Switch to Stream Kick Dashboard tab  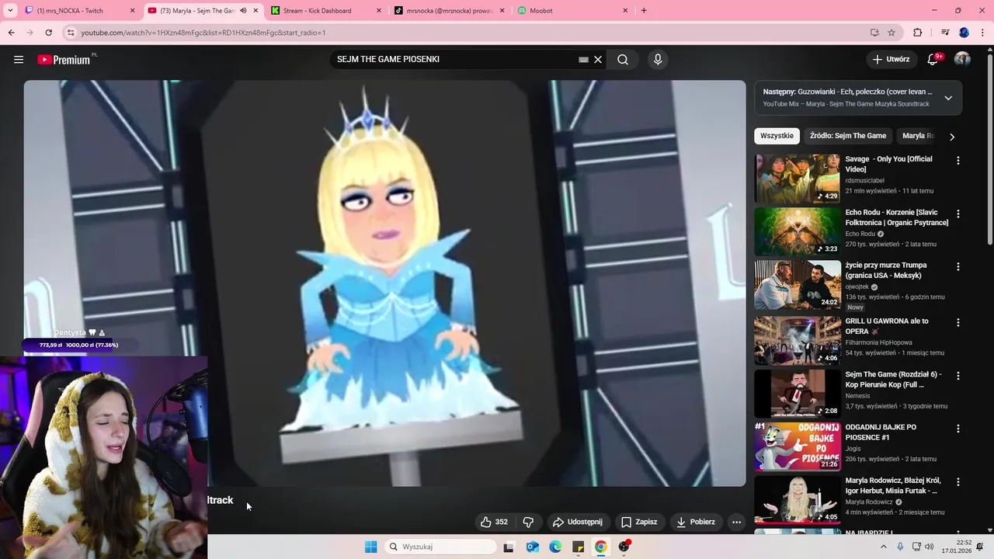click(x=326, y=11)
